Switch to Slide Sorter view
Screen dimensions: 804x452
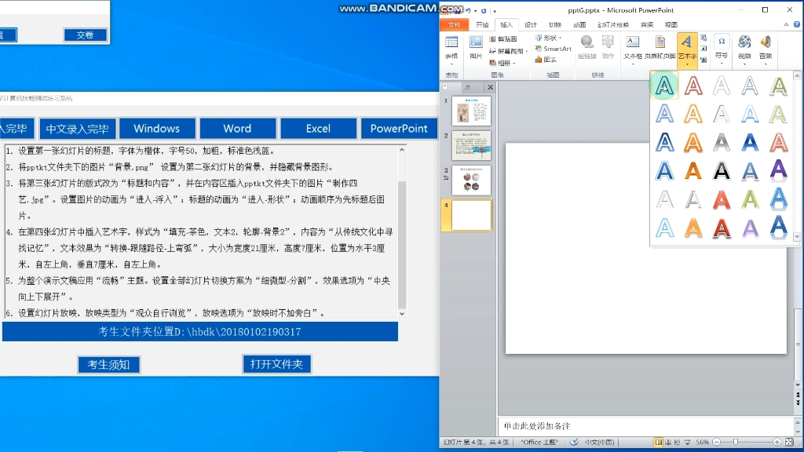pos(667,442)
